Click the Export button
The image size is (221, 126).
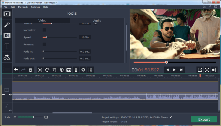click(204, 119)
